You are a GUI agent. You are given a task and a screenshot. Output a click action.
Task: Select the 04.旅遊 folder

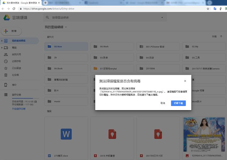(158, 57)
